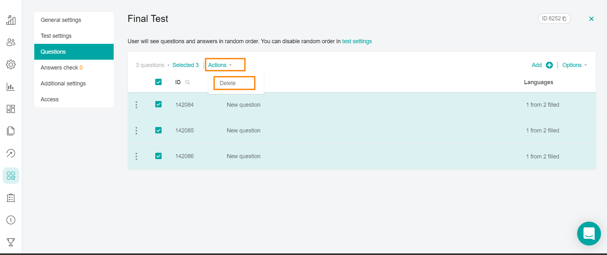Open New question in row 142086
This screenshot has height=255, width=607.
click(x=243, y=156)
